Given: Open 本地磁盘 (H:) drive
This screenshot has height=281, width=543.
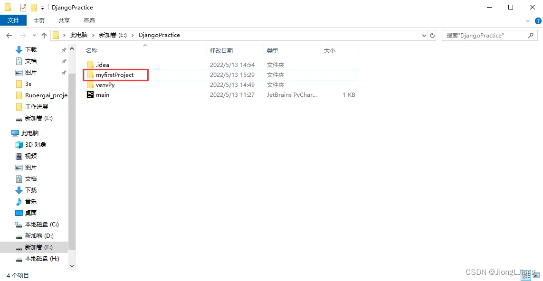Looking at the screenshot, I should point(42,259).
